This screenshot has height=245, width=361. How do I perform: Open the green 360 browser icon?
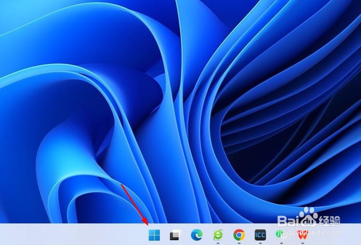click(x=218, y=235)
